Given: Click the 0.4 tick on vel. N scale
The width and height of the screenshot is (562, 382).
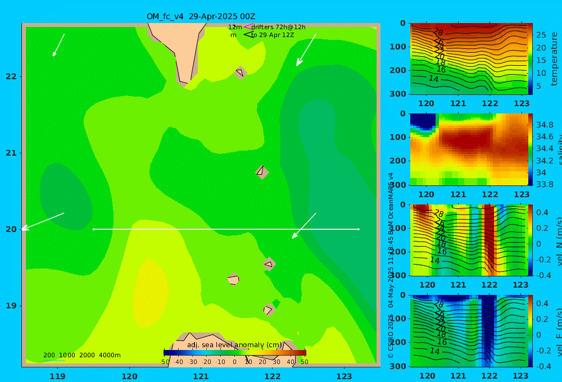Looking at the screenshot, I should [543, 212].
